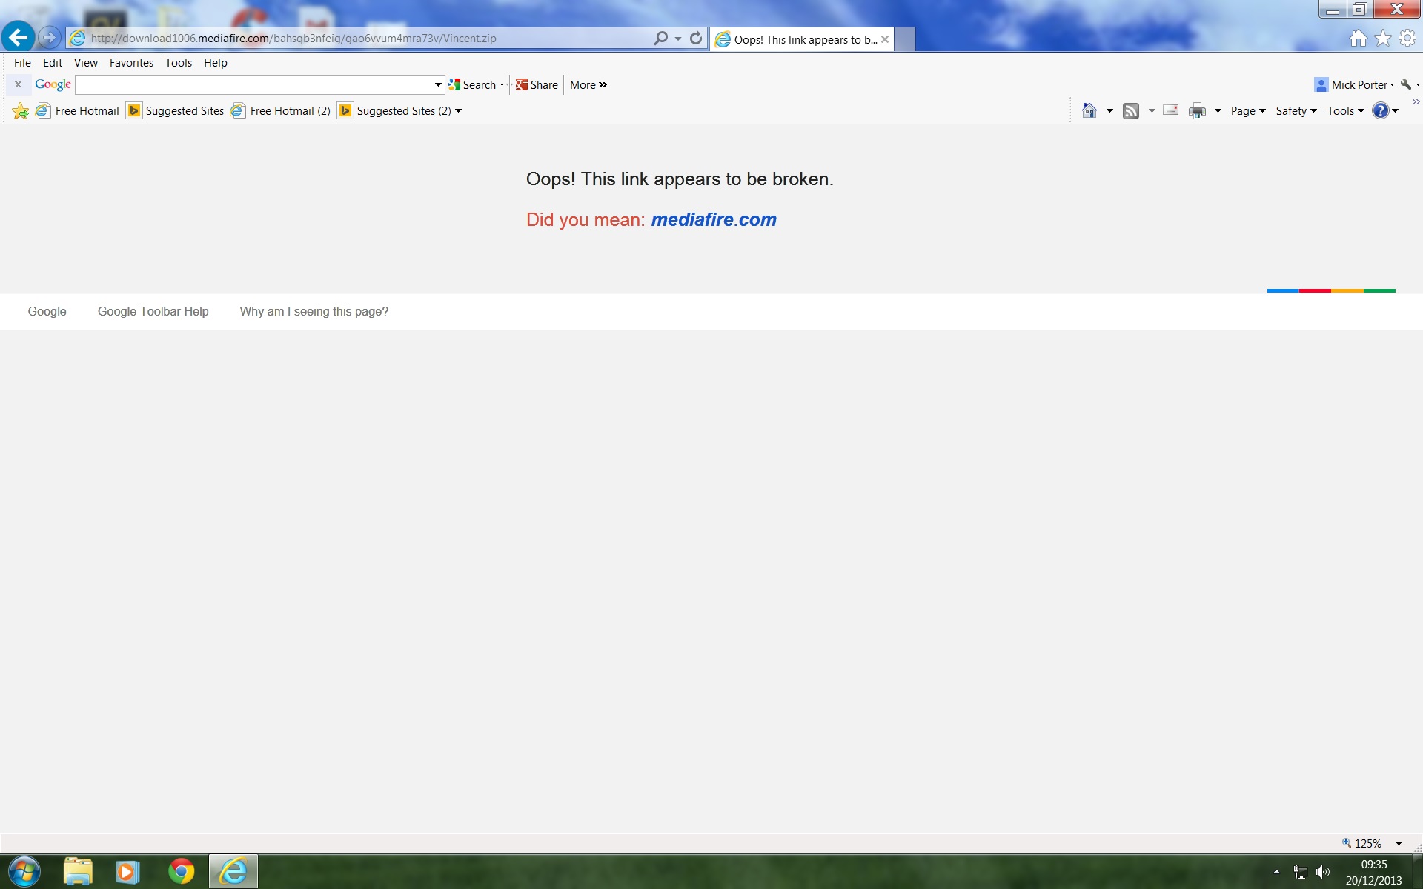Viewport: 1423px width, 889px height.
Task: Open Google search box history dropdown
Action: click(x=438, y=84)
